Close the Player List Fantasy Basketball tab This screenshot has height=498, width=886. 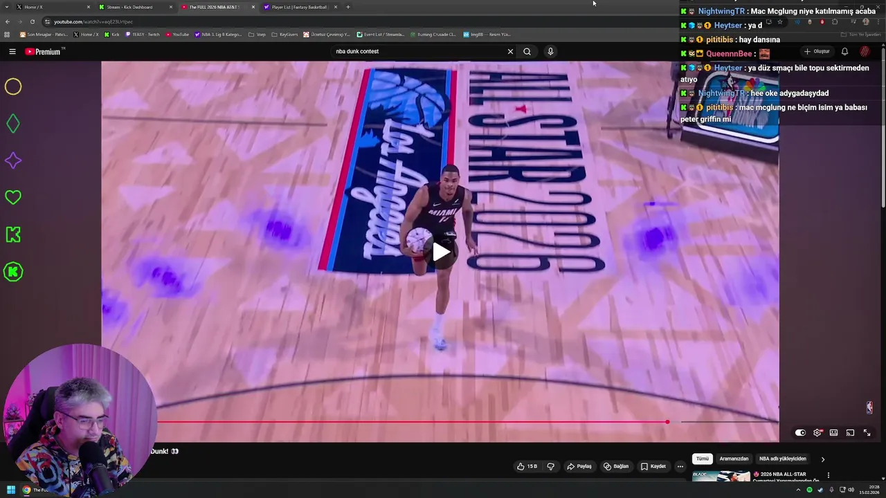(336, 7)
